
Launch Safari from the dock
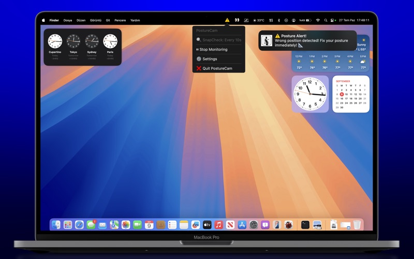(x=79, y=225)
